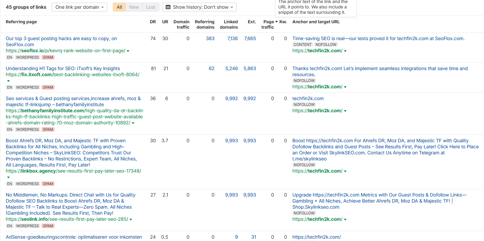The height and width of the screenshot is (241, 484).
Task: Open anchor text 'techfin2k.com' in bethanyfamilyinstitute row
Action: 308,98
